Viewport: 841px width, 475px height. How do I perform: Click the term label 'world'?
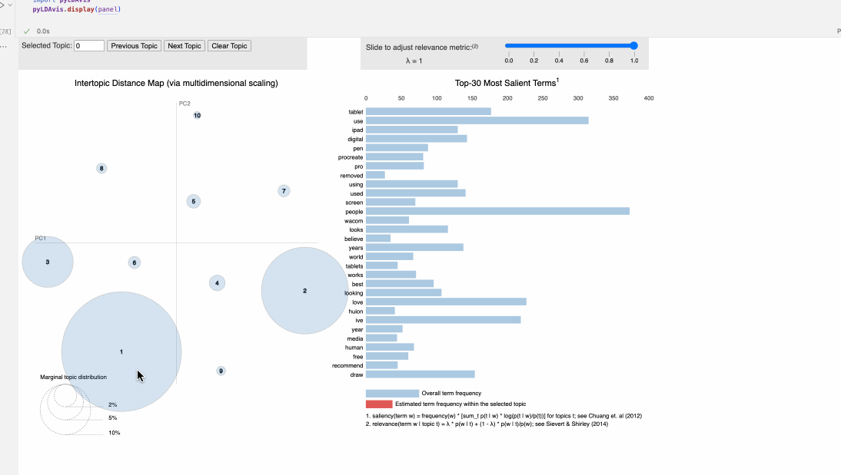356,257
